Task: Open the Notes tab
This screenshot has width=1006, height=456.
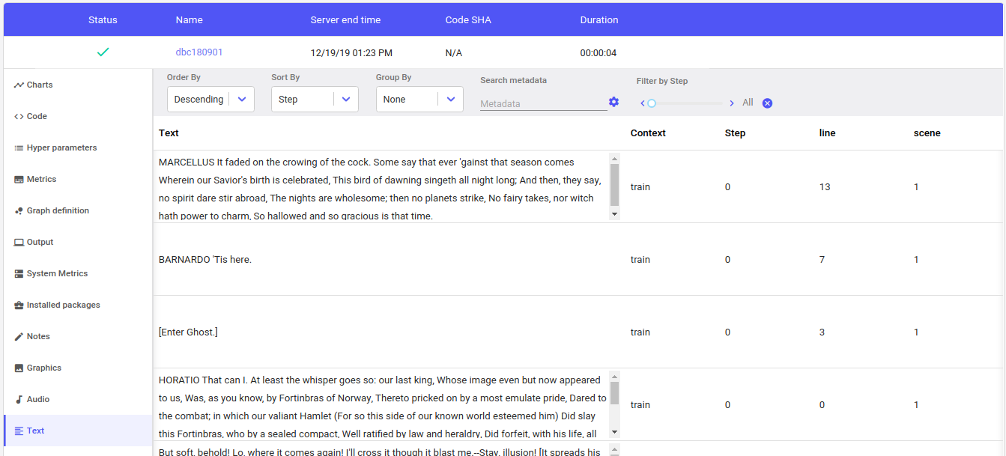Action: click(78, 336)
